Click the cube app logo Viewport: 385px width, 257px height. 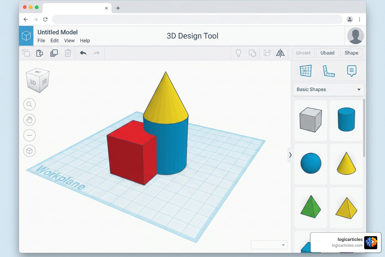[26, 36]
